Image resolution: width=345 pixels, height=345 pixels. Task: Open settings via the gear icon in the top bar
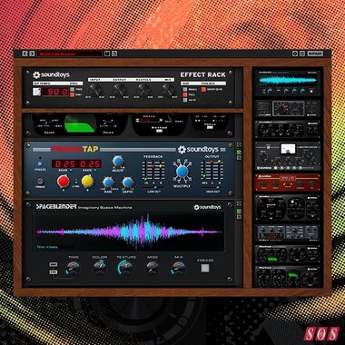pyautogui.click(x=295, y=54)
